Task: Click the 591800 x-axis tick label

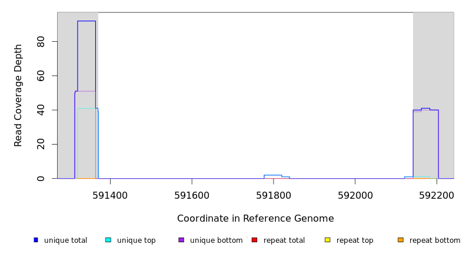Action: pos(273,195)
